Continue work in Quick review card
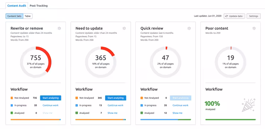Screen dimensions: 265x129 (x=180, y=105)
